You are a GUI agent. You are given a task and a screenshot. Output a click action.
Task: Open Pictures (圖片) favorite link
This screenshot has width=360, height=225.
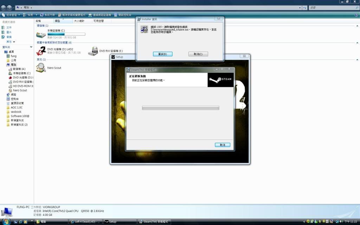click(x=9, y=32)
